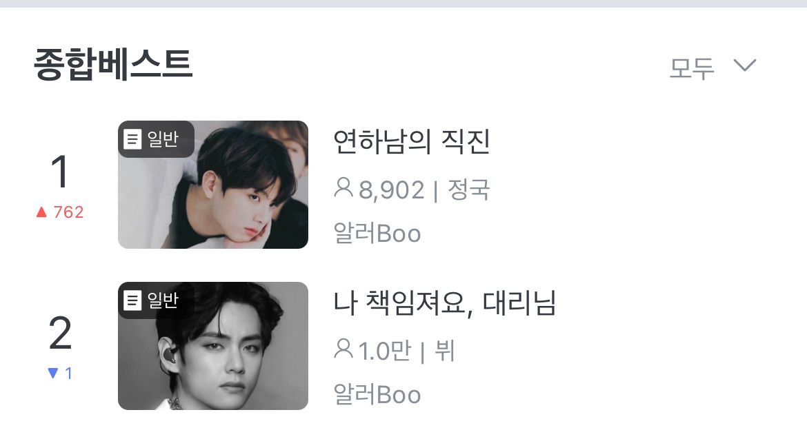Open the 모두 filter dropdown
The image size is (807, 430).
(713, 67)
